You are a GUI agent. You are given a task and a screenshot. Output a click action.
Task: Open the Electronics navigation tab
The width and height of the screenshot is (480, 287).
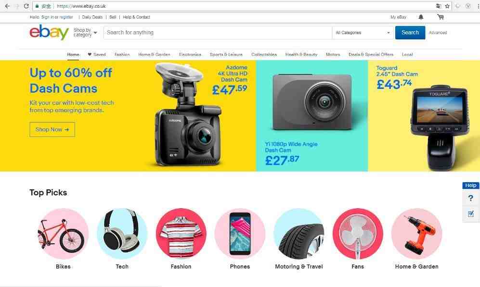click(190, 54)
